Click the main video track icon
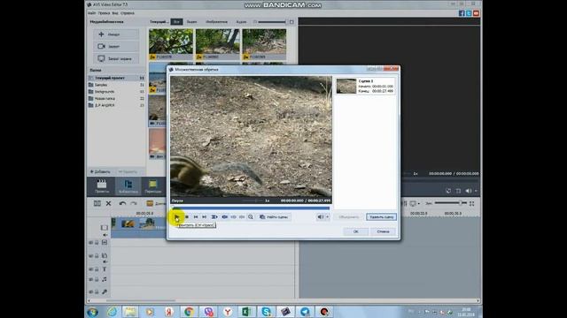 coord(105,228)
